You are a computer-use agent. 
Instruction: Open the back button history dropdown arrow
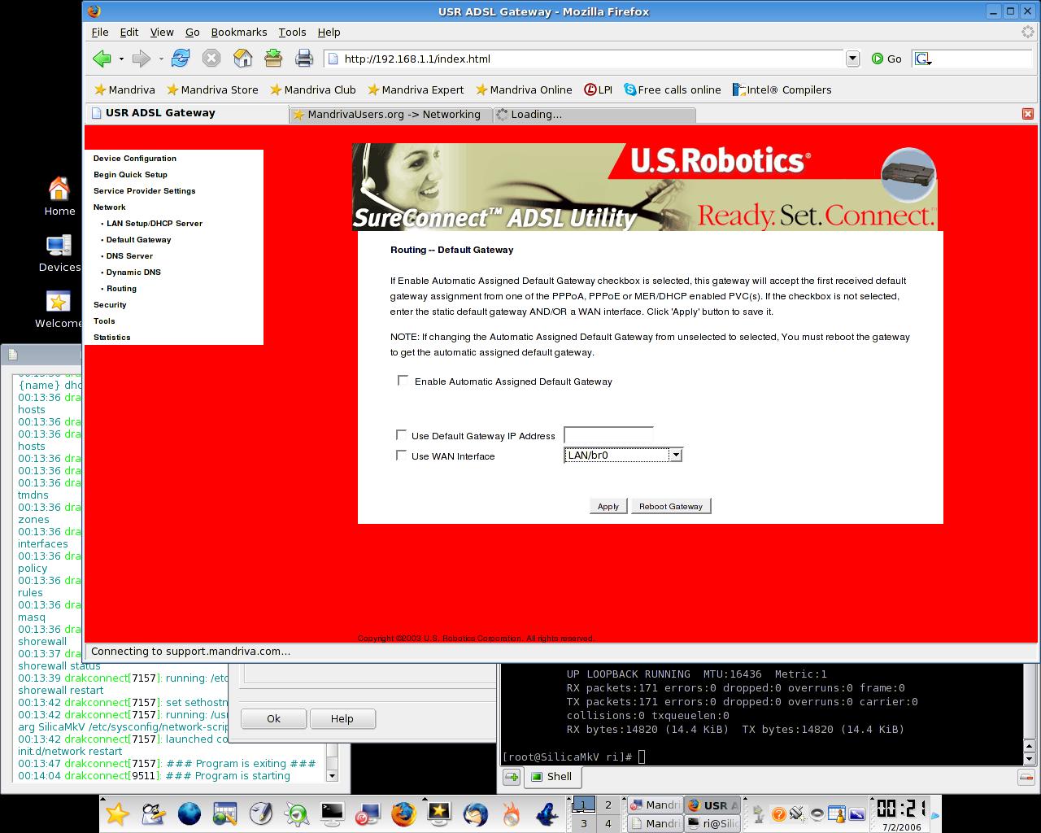tap(121, 59)
